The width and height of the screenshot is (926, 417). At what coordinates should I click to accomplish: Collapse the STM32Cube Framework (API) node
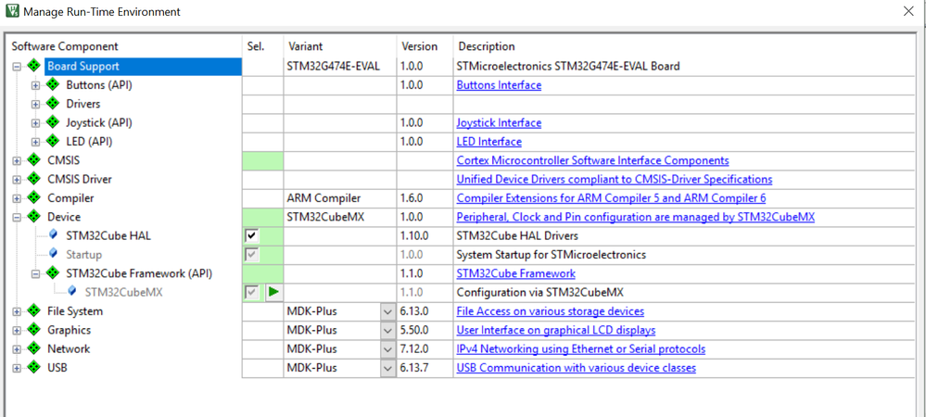coord(35,273)
